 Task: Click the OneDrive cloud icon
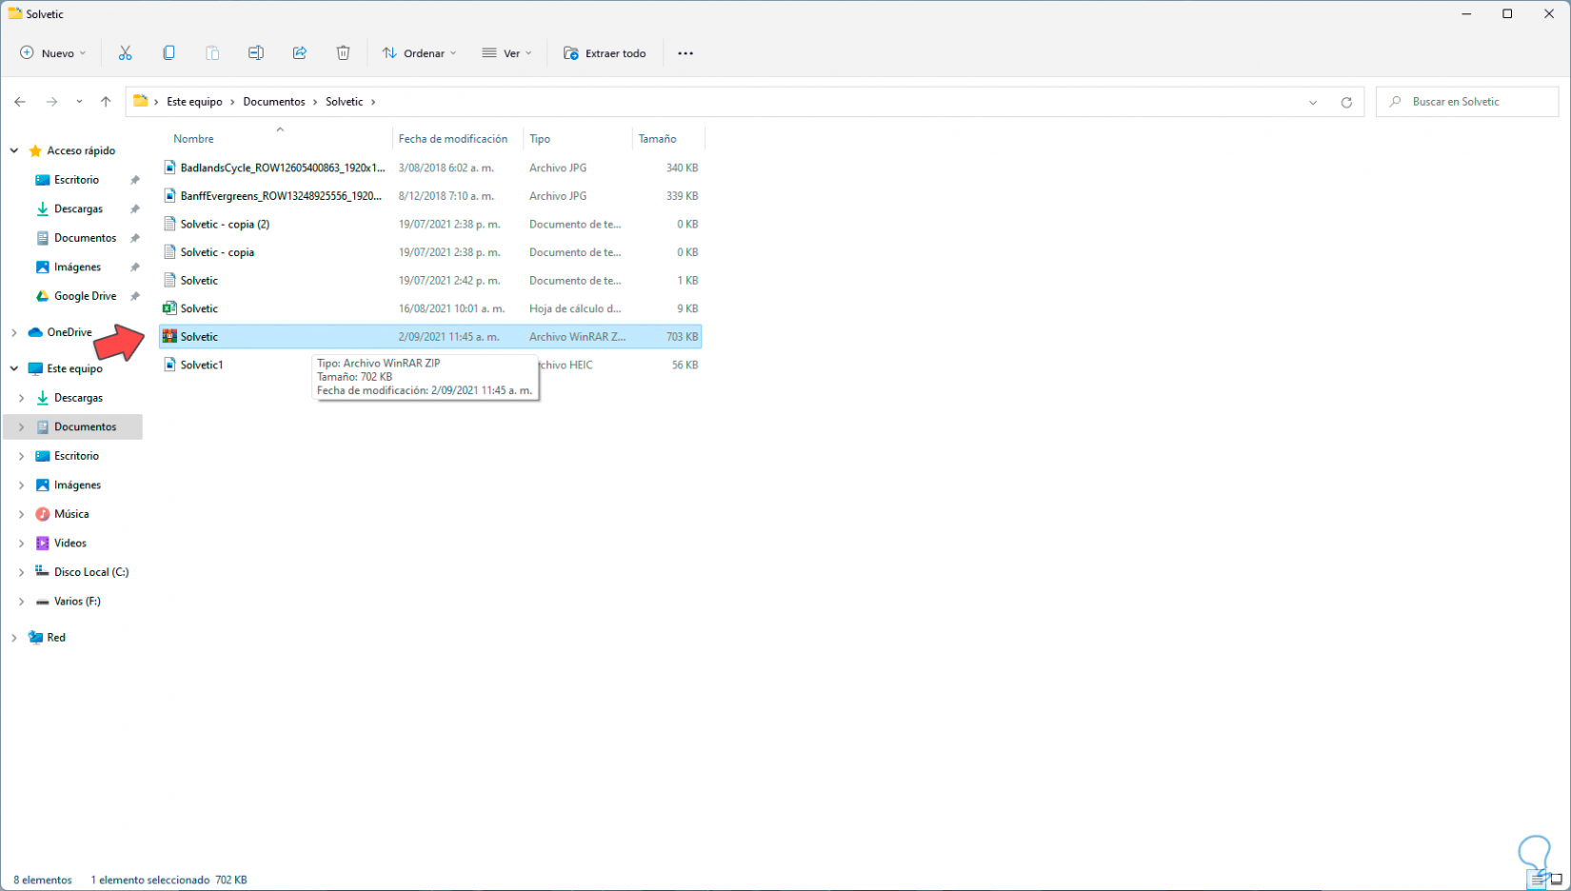(35, 332)
